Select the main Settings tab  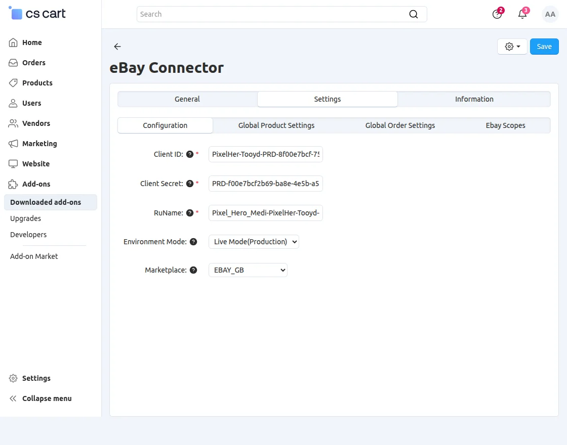coord(327,99)
